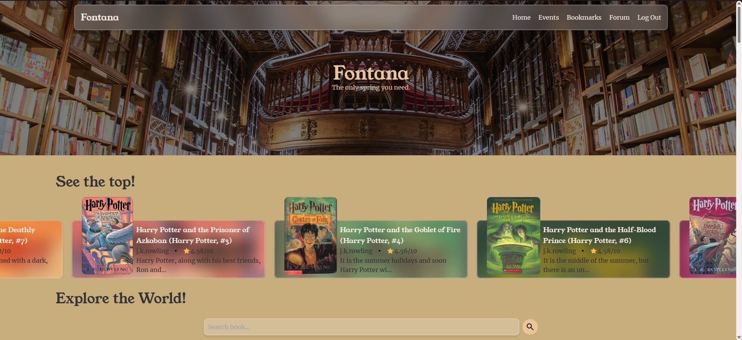This screenshot has height=340, width=742.
Task: Click the 'Explore the World!' heading
Action: tap(121, 298)
